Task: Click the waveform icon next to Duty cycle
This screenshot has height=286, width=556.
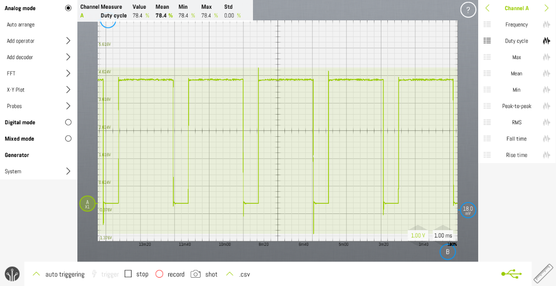Action: pyautogui.click(x=547, y=41)
